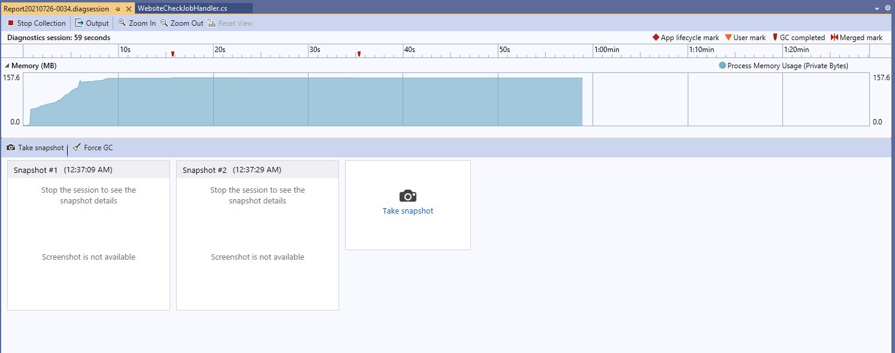Toggle the User mark legend item

pyautogui.click(x=745, y=37)
